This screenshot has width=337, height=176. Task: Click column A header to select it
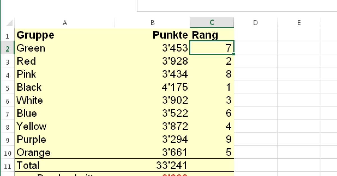[65, 22]
